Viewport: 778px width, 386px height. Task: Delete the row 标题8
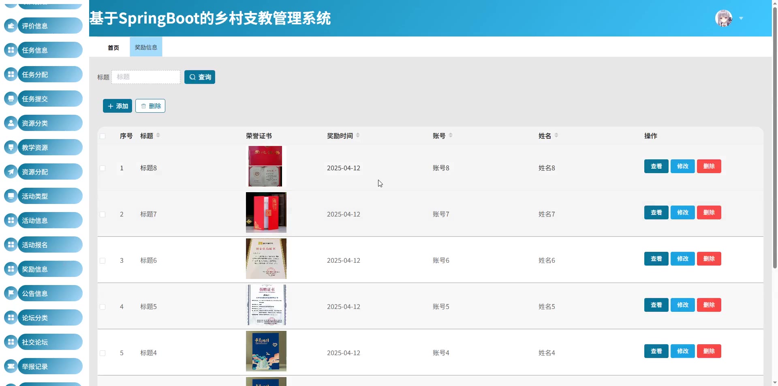[x=709, y=166]
